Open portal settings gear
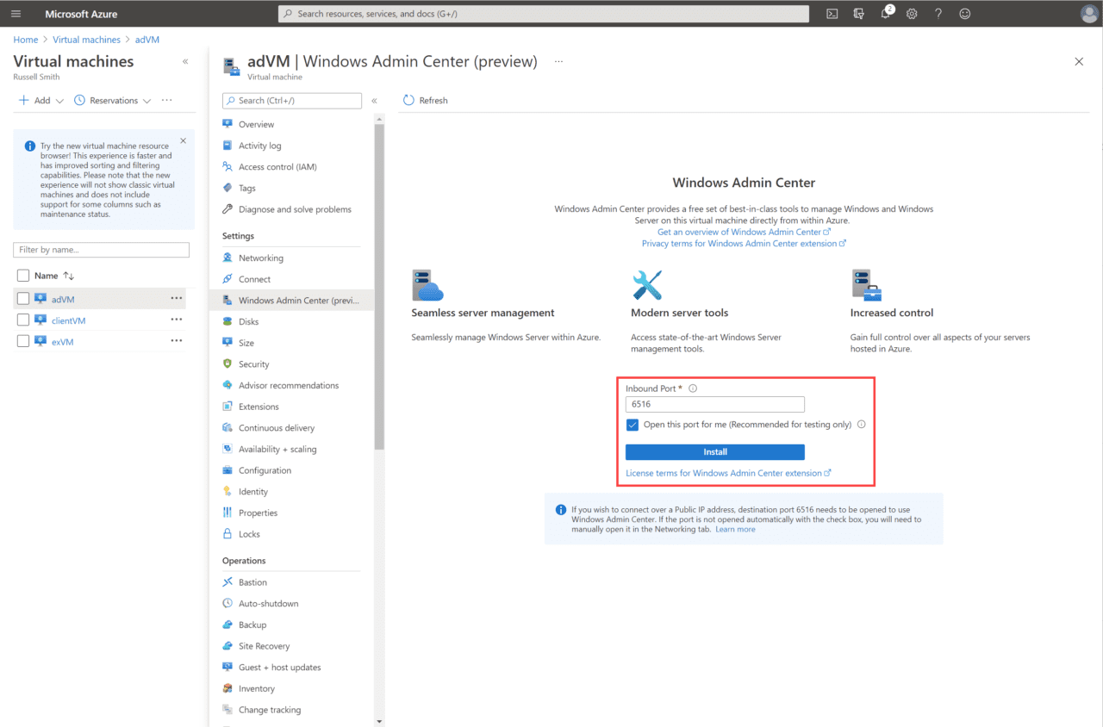This screenshot has width=1103, height=727. point(912,14)
